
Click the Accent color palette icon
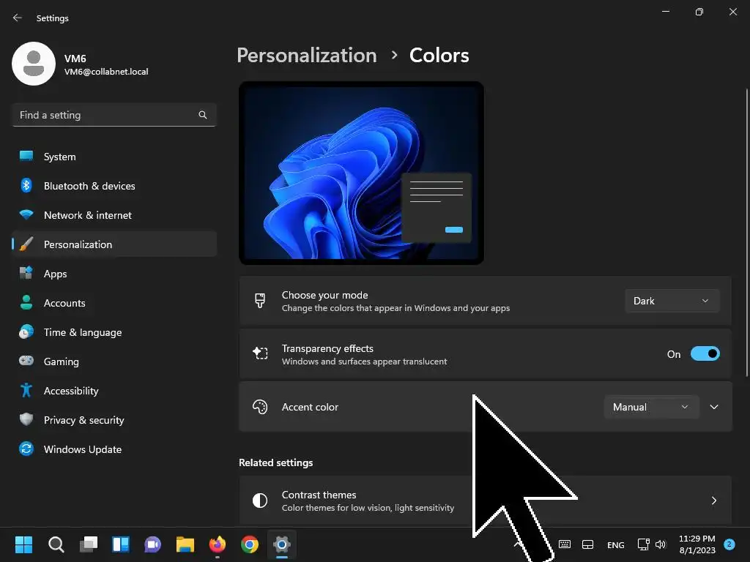260,407
